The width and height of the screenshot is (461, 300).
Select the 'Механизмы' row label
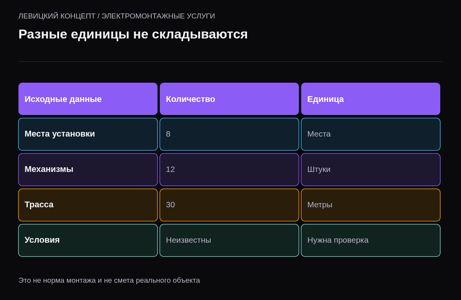[88, 170]
